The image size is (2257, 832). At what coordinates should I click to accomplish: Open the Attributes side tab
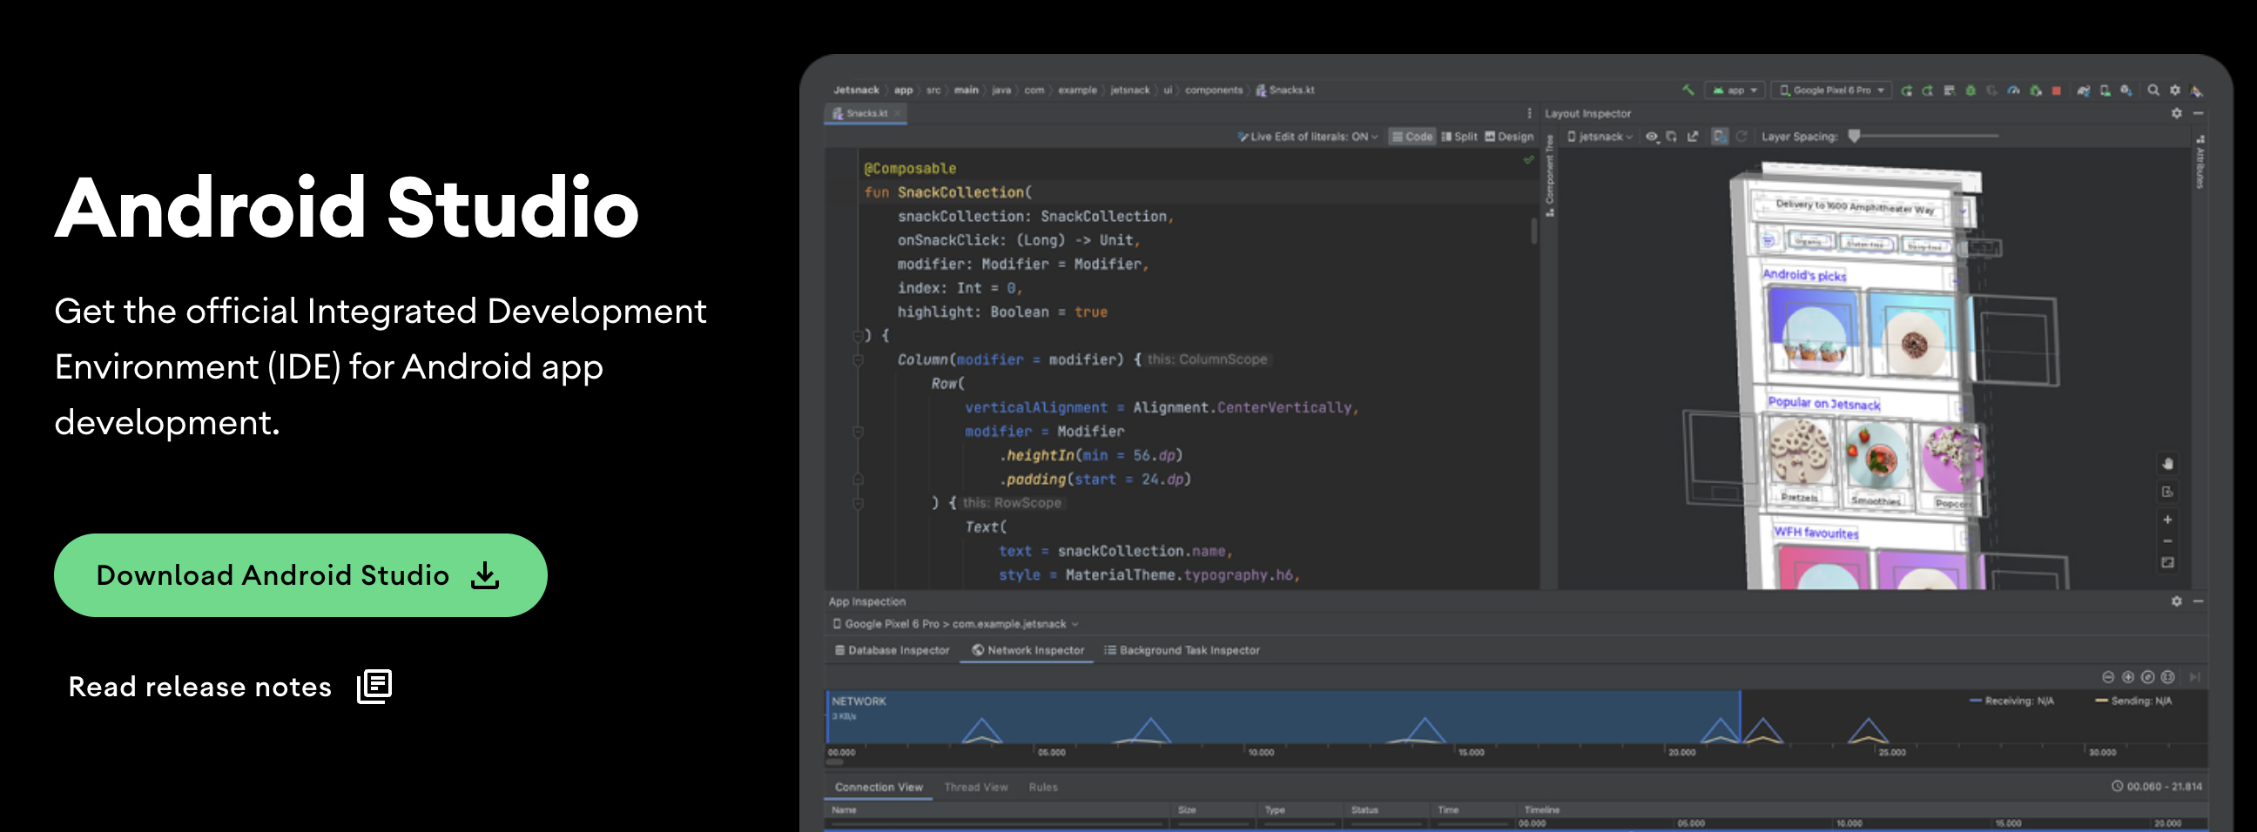pos(2200,162)
